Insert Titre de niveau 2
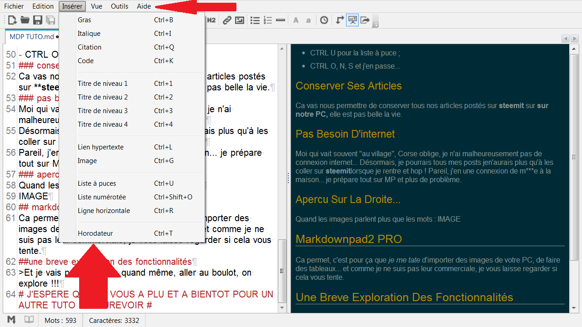 [132, 97]
